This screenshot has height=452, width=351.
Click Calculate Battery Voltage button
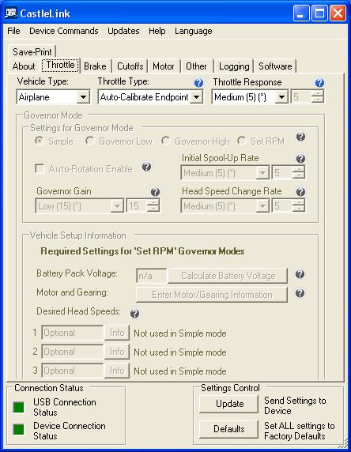point(228,276)
